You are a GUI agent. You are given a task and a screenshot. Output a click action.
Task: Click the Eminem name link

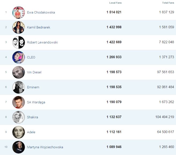pos(33,87)
